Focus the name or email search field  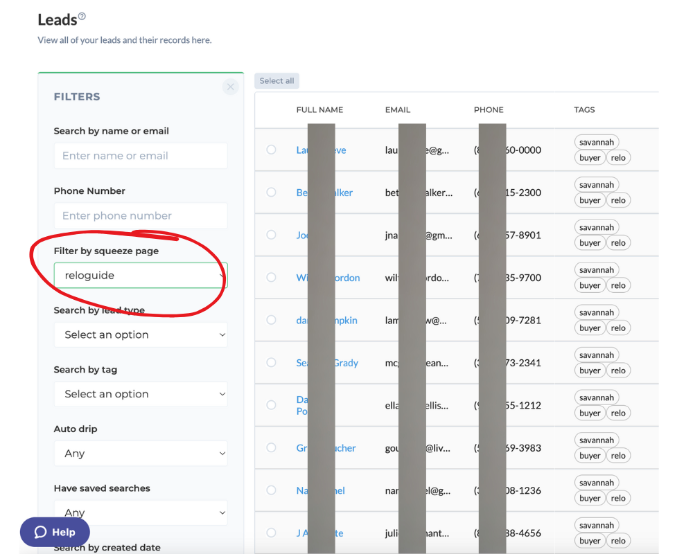pos(141,156)
